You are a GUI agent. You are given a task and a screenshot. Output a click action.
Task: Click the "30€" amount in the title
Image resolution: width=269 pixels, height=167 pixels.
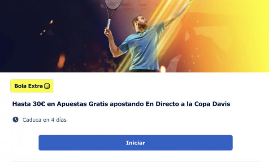pyautogui.click(x=39, y=104)
